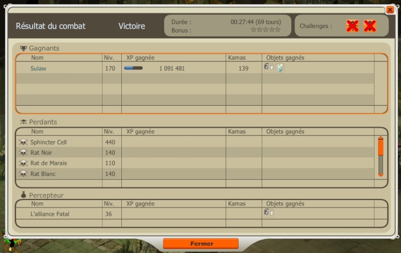Click the Perdants skull header icon
401x253 pixels.
coord(23,122)
